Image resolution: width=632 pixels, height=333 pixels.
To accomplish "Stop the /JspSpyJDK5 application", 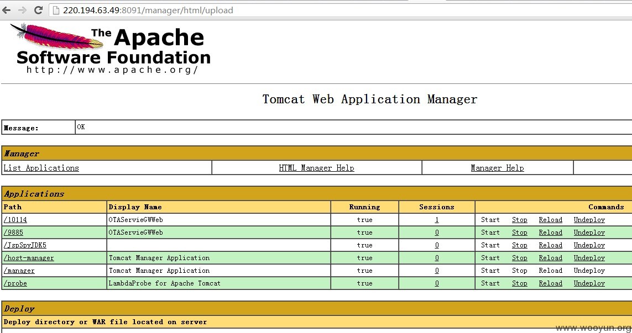I will (520, 245).
